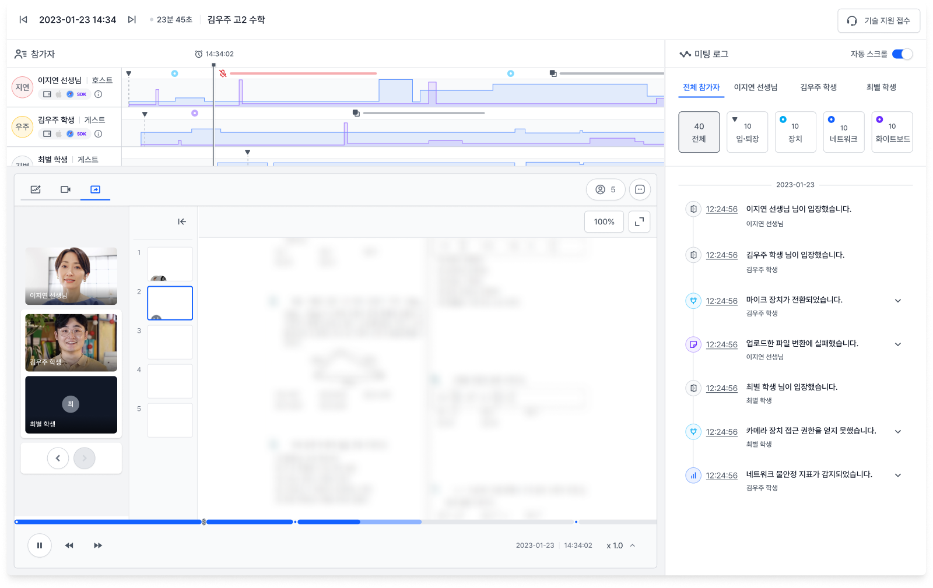The image size is (933, 588).
Task: Rewind the playback
Action: (x=69, y=545)
